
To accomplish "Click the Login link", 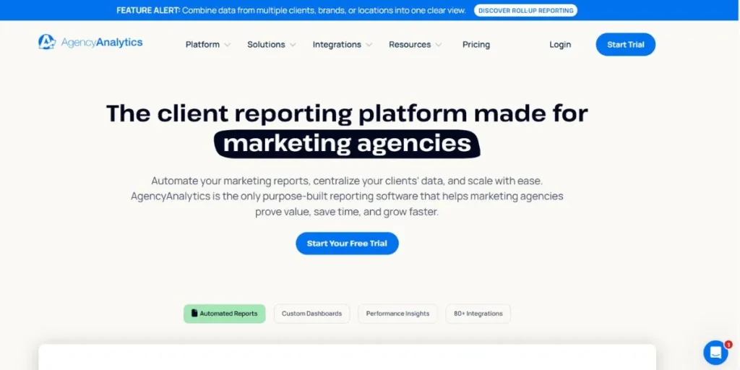I will (560, 44).
